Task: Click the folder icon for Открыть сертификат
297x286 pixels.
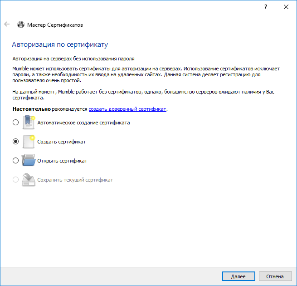Action: 29,161
